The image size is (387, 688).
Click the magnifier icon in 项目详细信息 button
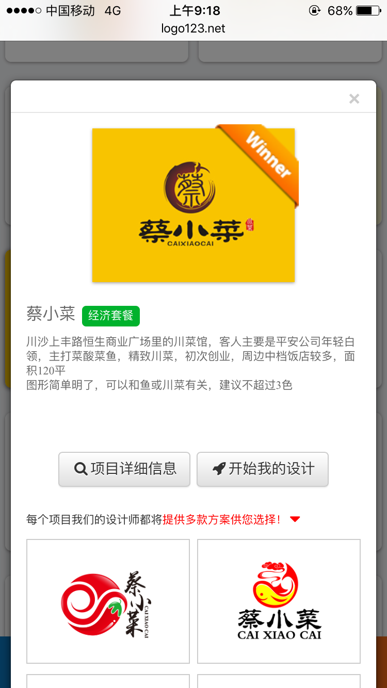click(81, 469)
